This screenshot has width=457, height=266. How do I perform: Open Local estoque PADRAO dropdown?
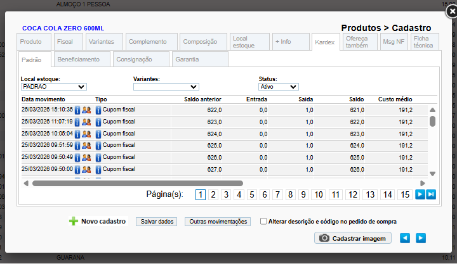click(x=54, y=87)
